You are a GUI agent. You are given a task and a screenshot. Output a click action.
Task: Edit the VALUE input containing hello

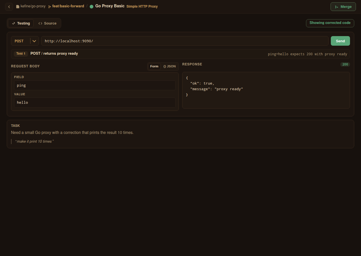point(95,103)
